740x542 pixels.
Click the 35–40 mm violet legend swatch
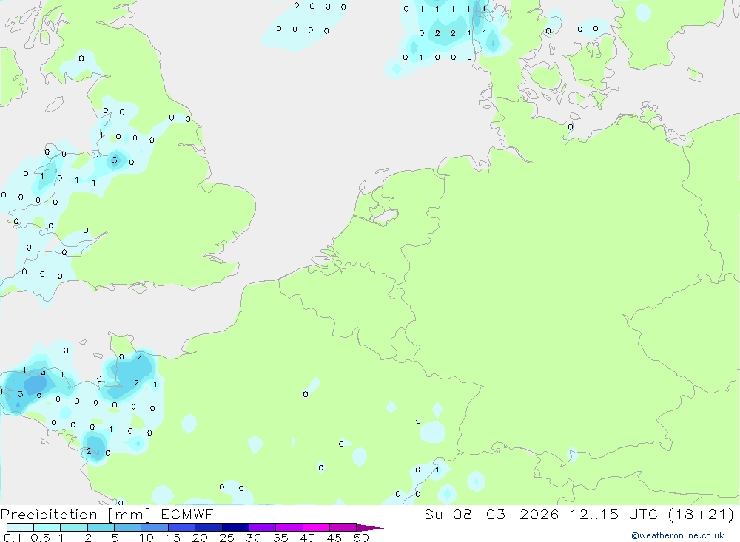[x=289, y=527]
